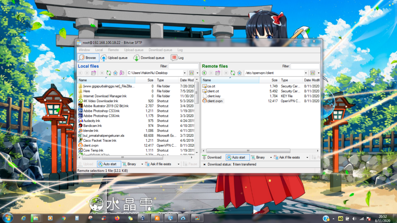Refresh the local files list
397x223 pixels.
coord(109,73)
